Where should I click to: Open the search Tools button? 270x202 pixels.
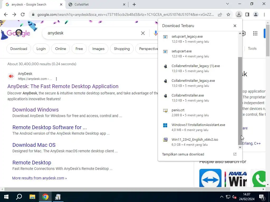(252, 49)
